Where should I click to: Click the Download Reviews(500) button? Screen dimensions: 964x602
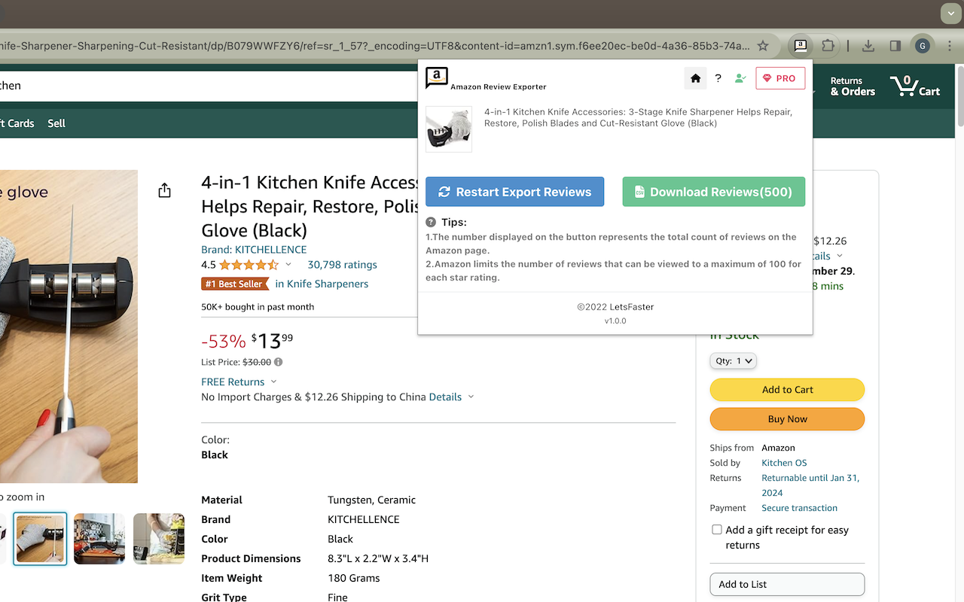(x=713, y=192)
